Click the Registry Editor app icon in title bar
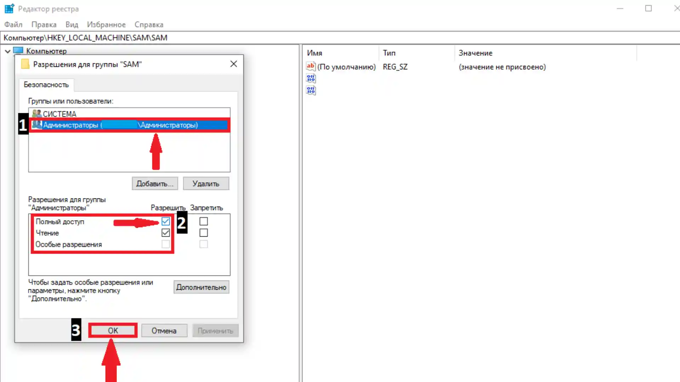Screen dimensions: 680x382 coord(9,8)
